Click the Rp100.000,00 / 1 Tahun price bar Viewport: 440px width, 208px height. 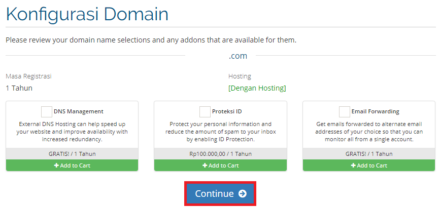220,154
